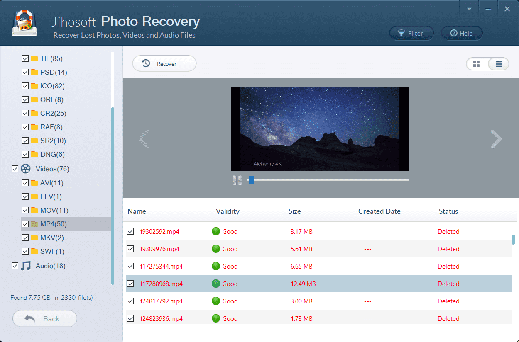
Task: Click the MP4 folder icon
Action: click(35, 224)
